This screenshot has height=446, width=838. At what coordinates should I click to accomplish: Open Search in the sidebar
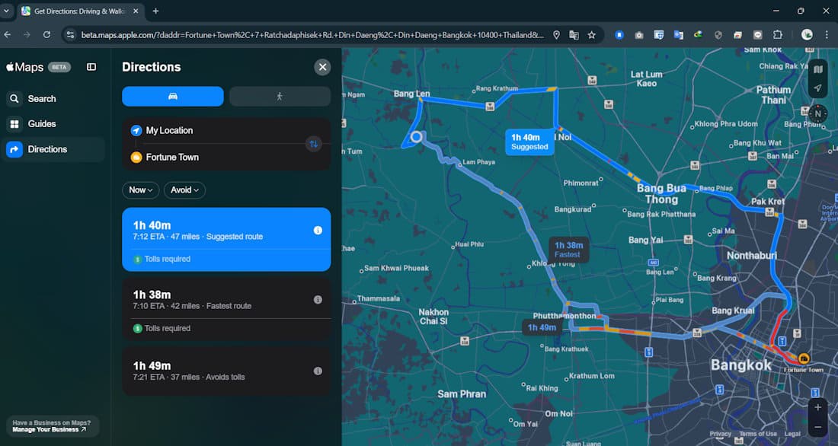pos(42,99)
